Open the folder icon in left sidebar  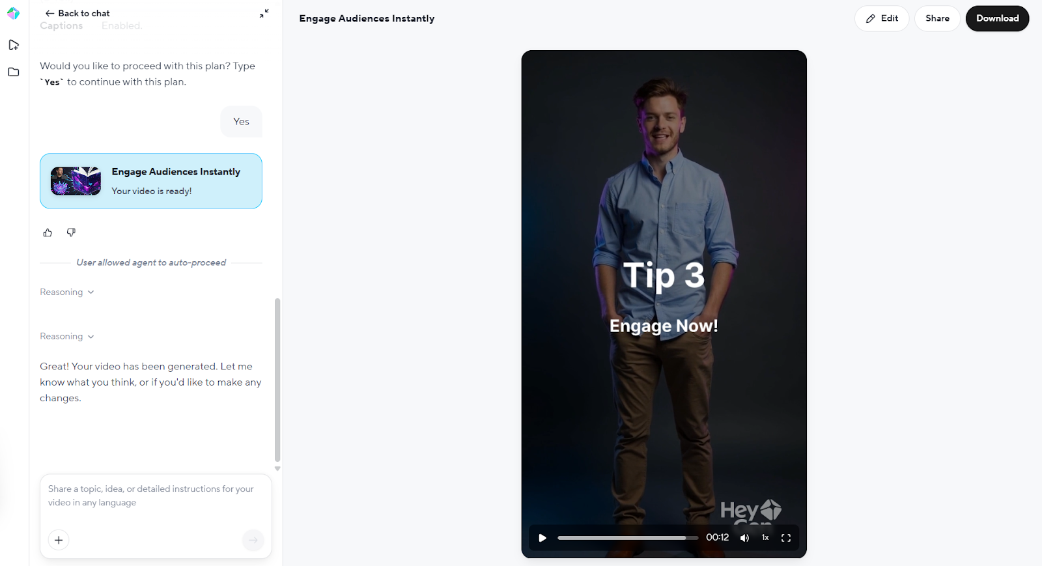[14, 72]
